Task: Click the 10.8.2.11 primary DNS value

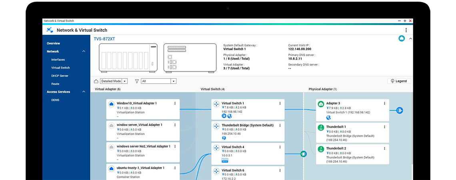Action: (294, 59)
